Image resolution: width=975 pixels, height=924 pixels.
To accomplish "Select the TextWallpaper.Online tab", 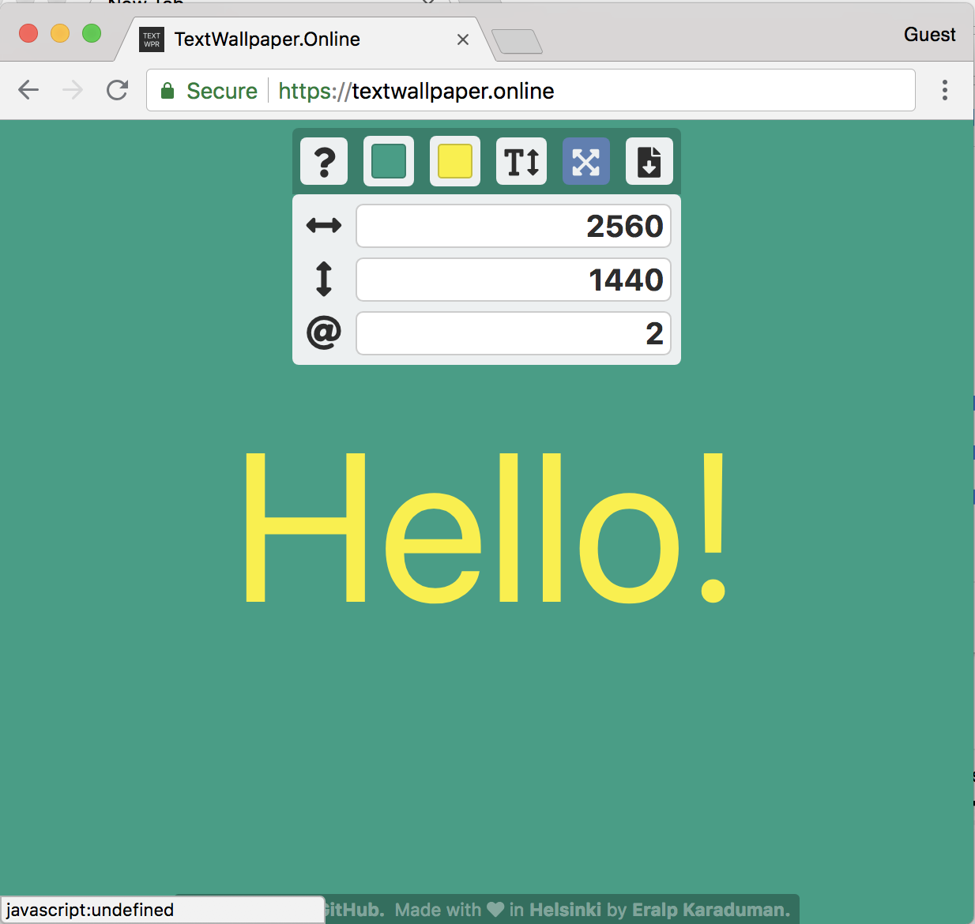I will click(304, 39).
